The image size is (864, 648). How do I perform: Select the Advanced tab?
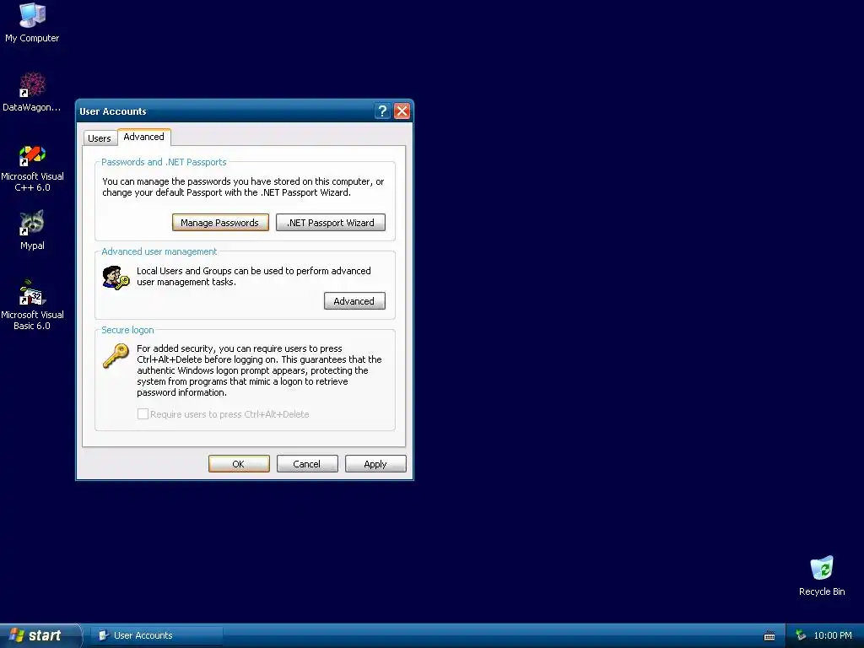(x=143, y=137)
